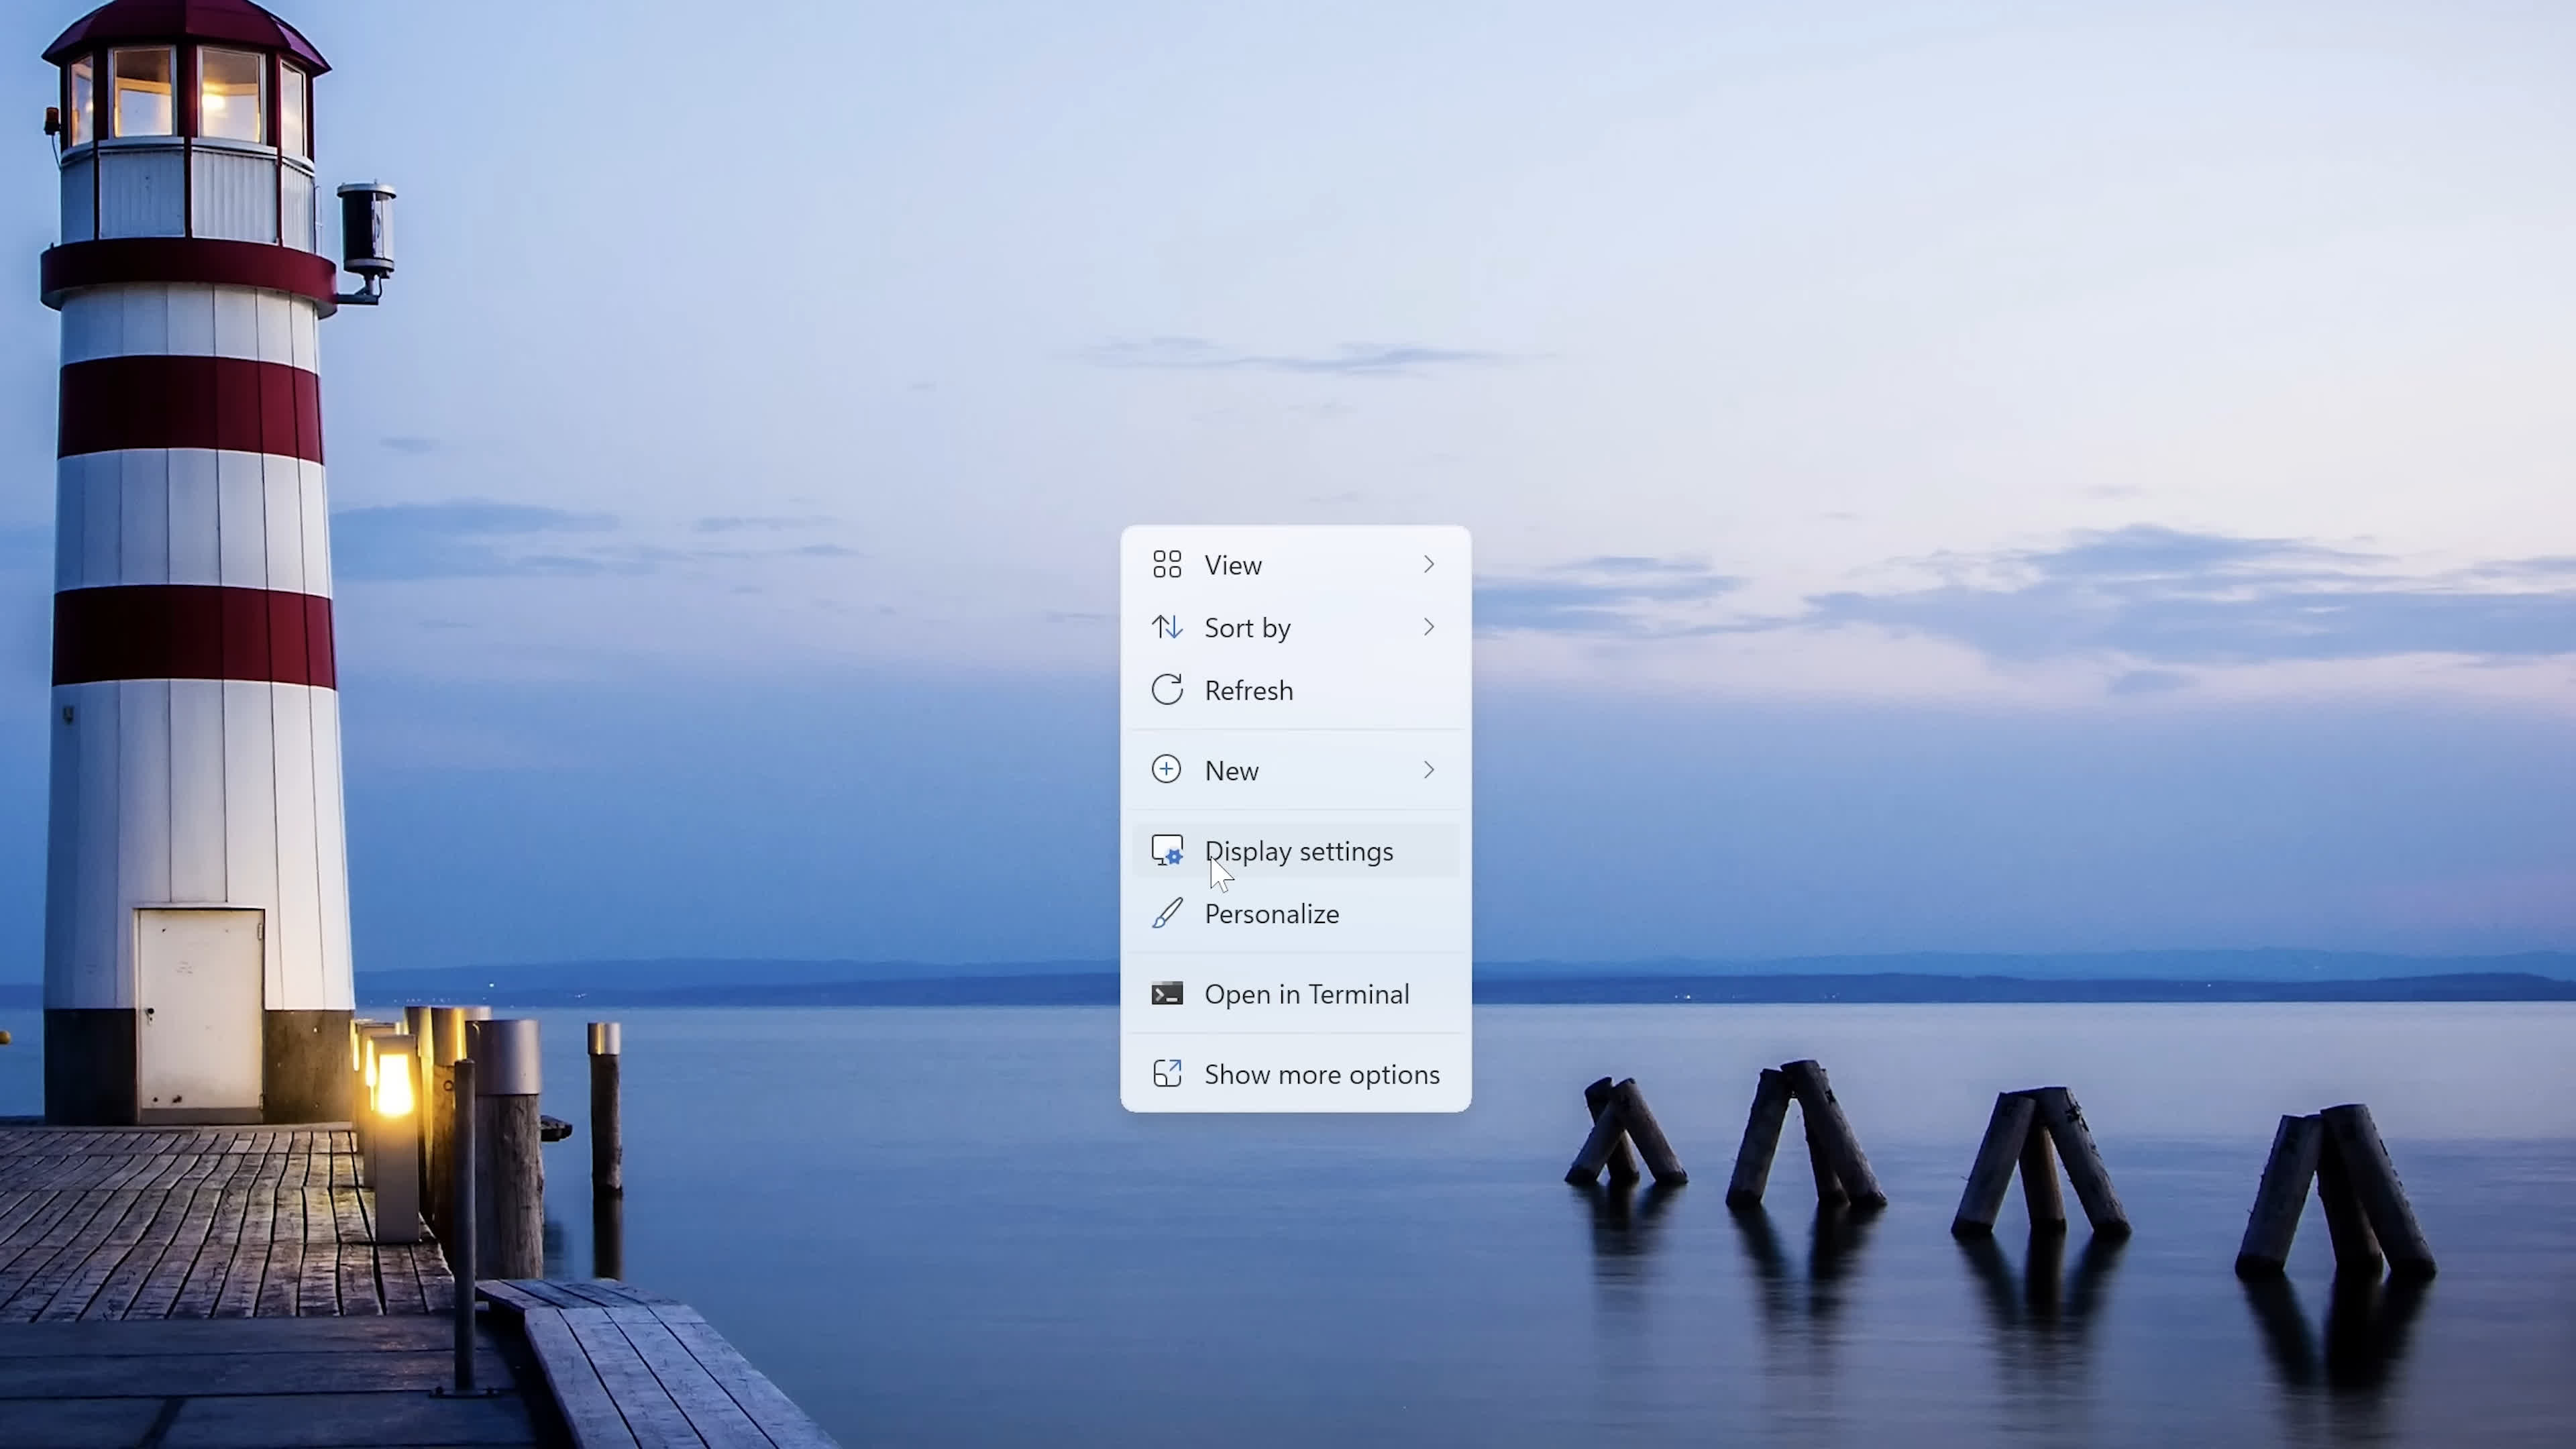Choose the New entry text
This screenshot has height=1449, width=2576.
(x=1232, y=771)
